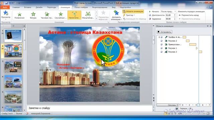Image resolution: width=214 pixels, height=120 pixels.
Task: Open the animation pane options arrow
Action: (x=208, y=26)
